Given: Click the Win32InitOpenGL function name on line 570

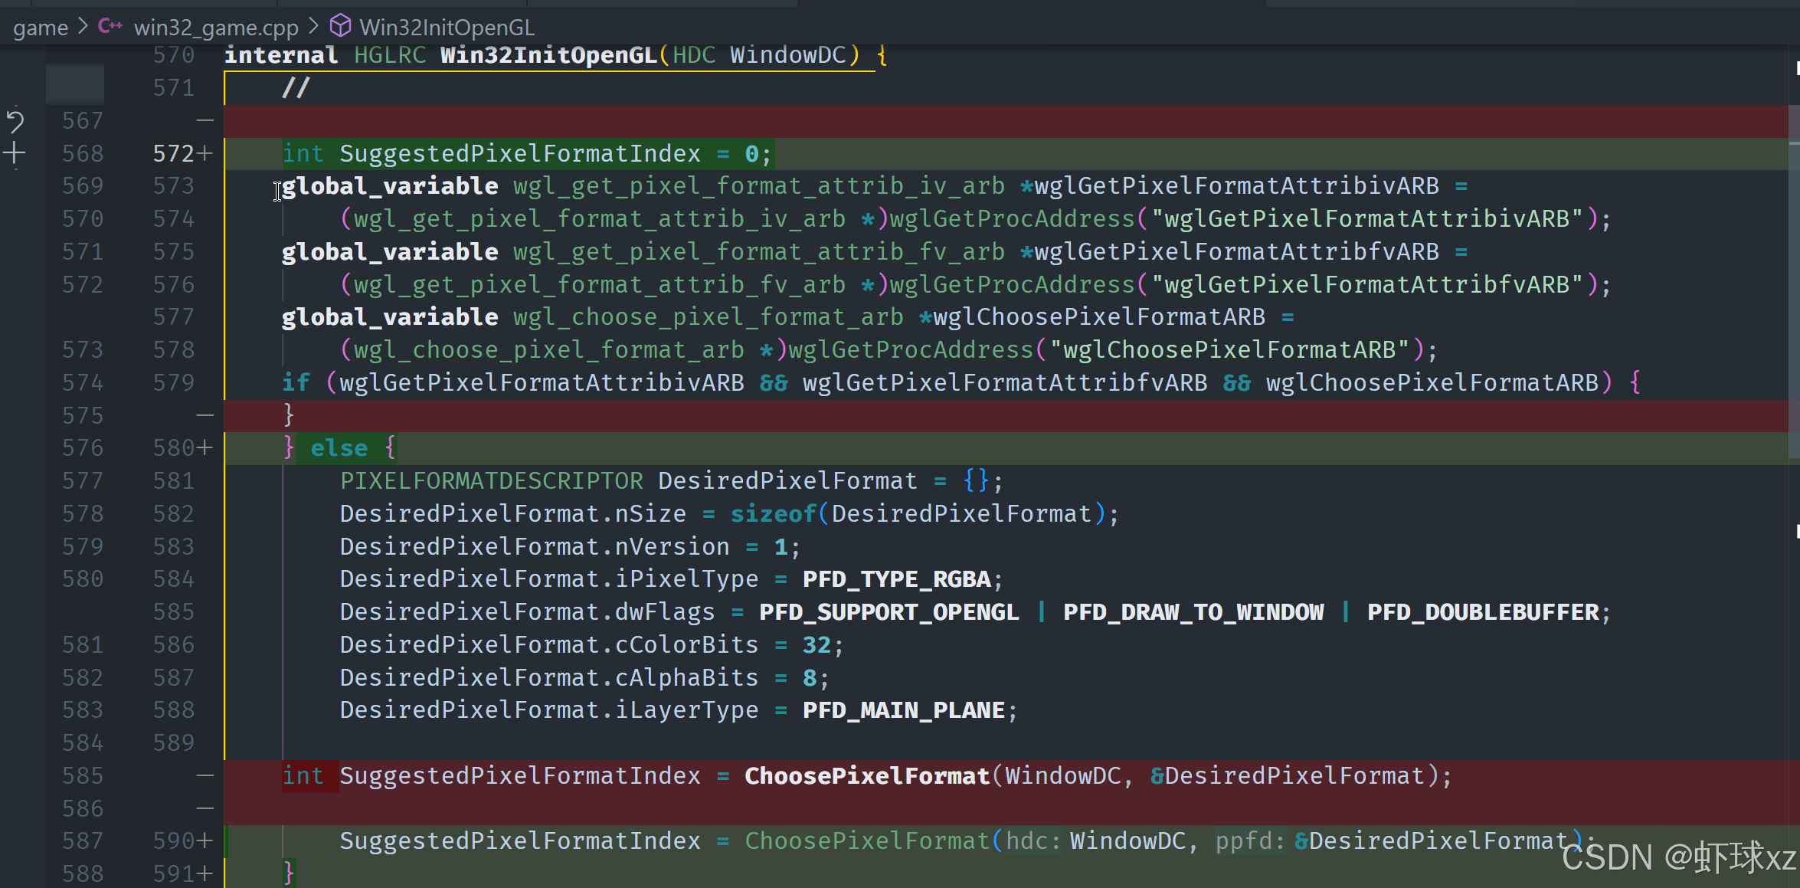Looking at the screenshot, I should click(x=548, y=55).
